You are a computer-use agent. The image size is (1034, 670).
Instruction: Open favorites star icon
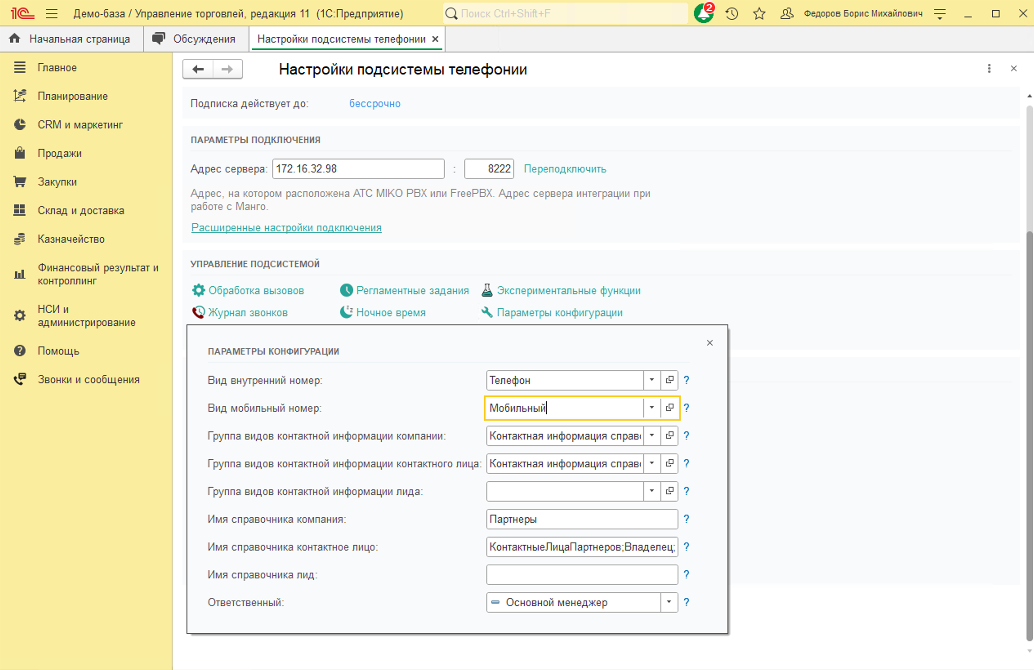click(x=759, y=13)
